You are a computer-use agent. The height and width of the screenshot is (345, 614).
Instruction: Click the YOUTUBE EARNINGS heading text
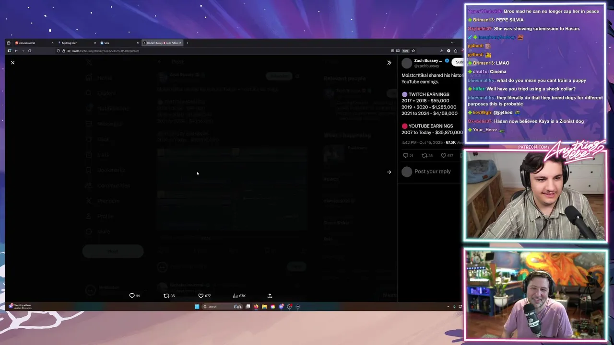(x=431, y=126)
